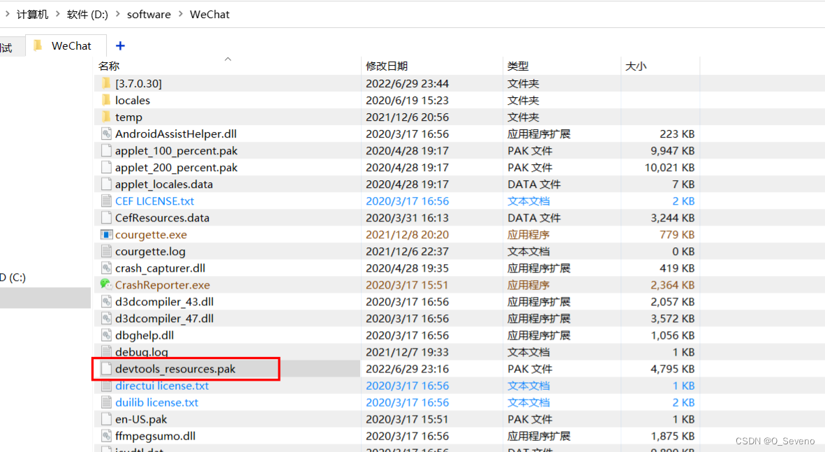Click applet_100_percent.pak file icon
This screenshot has height=452, width=825.
coord(106,151)
